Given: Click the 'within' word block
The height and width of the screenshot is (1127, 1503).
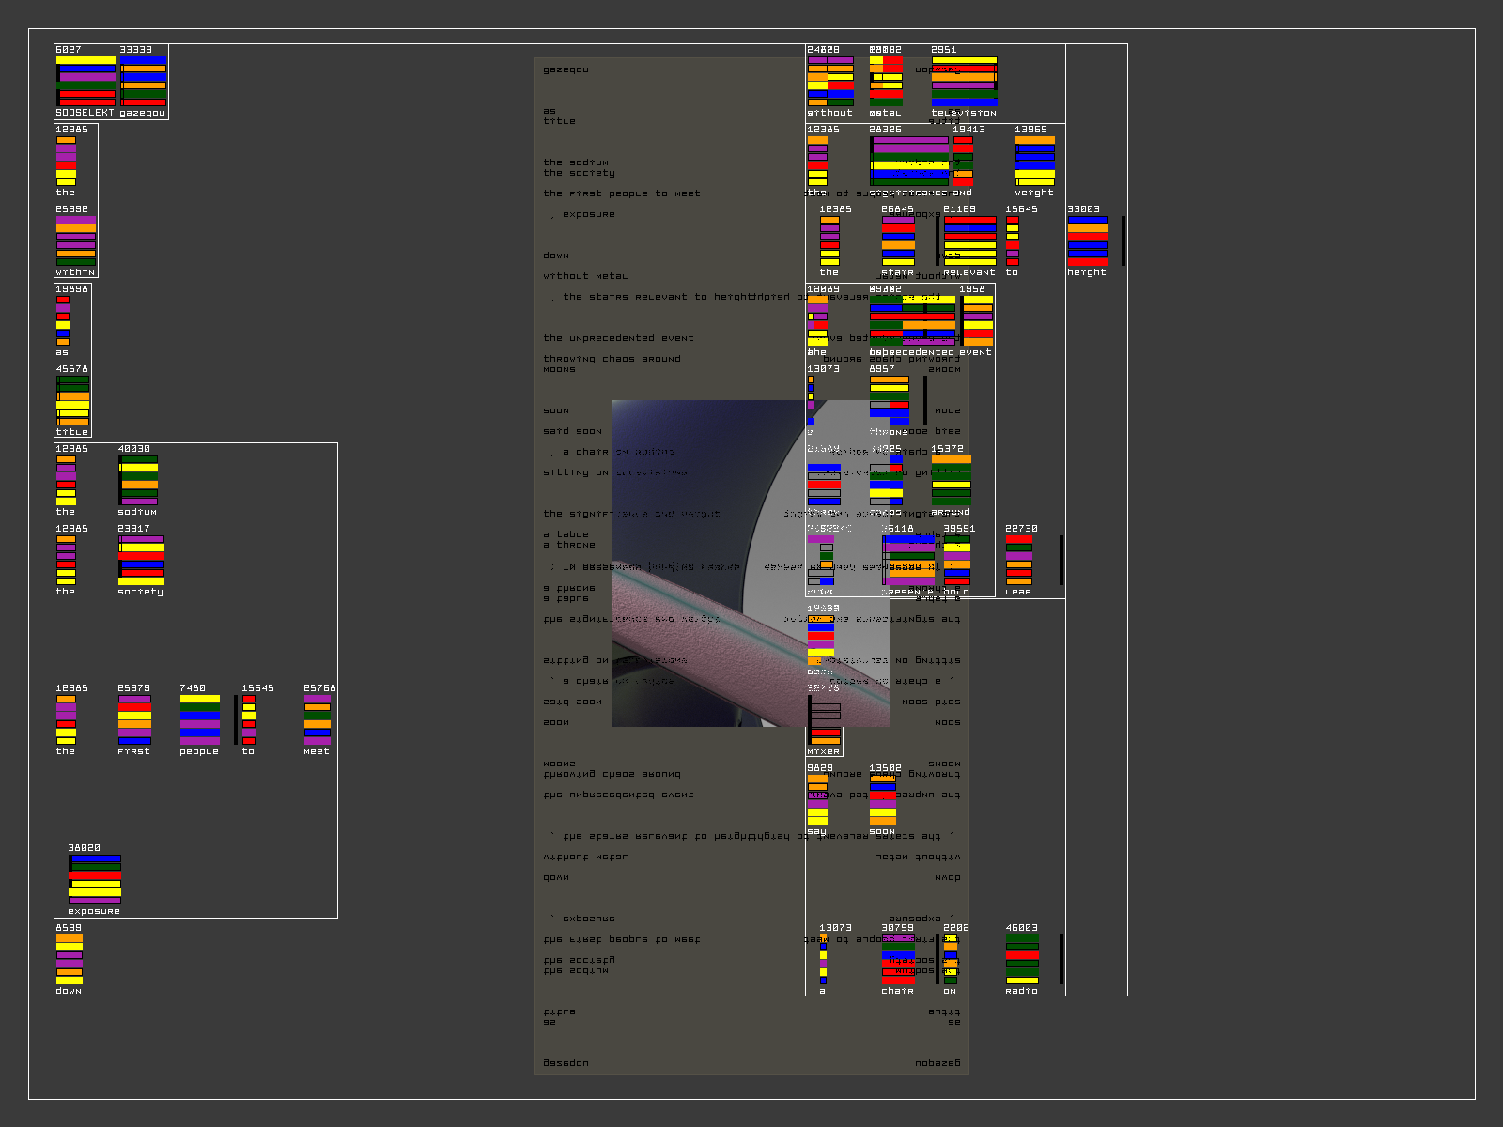Looking at the screenshot, I should pos(75,241).
